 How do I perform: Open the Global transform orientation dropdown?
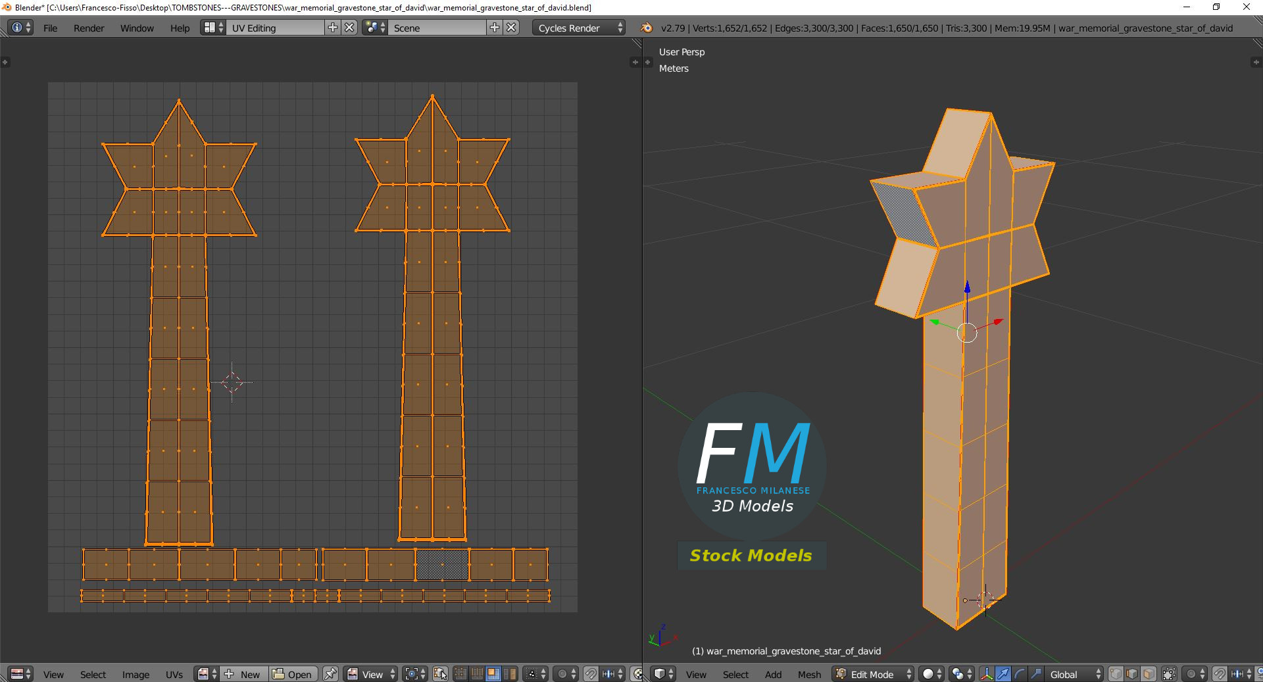(x=1072, y=674)
